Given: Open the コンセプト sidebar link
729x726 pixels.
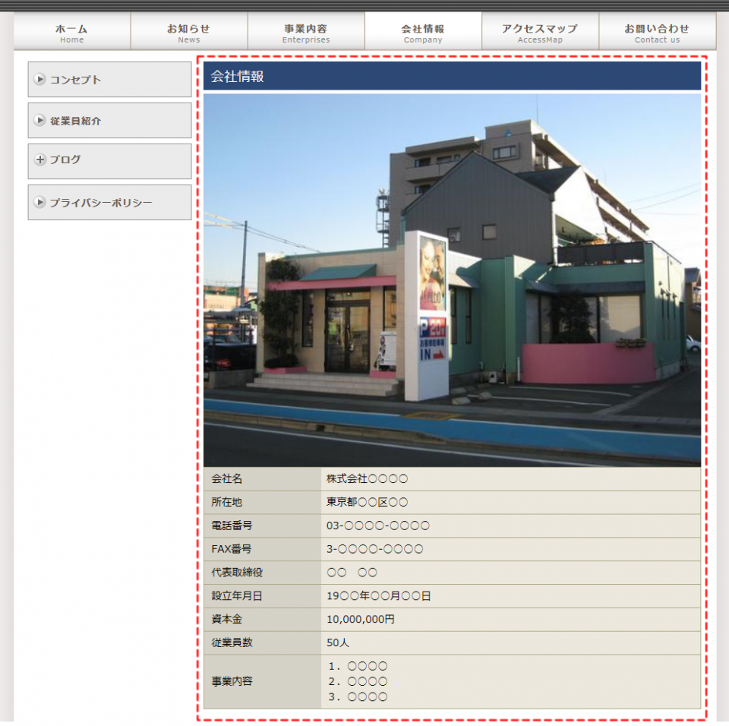Looking at the screenshot, I should (x=109, y=80).
